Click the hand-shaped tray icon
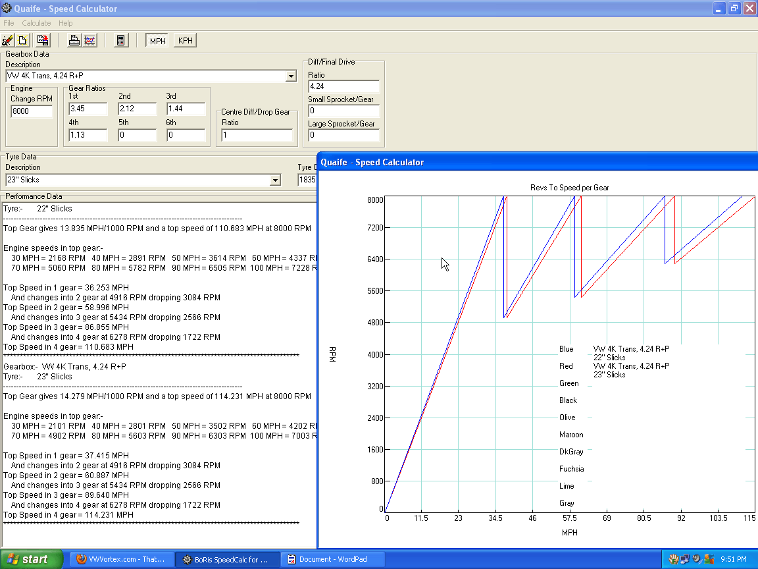Viewport: 758px width, 569px height. coord(673,559)
